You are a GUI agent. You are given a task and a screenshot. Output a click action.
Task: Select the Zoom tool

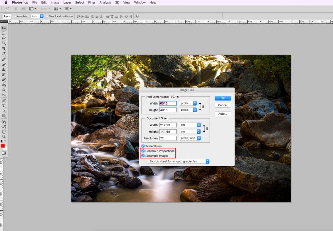pos(4,136)
